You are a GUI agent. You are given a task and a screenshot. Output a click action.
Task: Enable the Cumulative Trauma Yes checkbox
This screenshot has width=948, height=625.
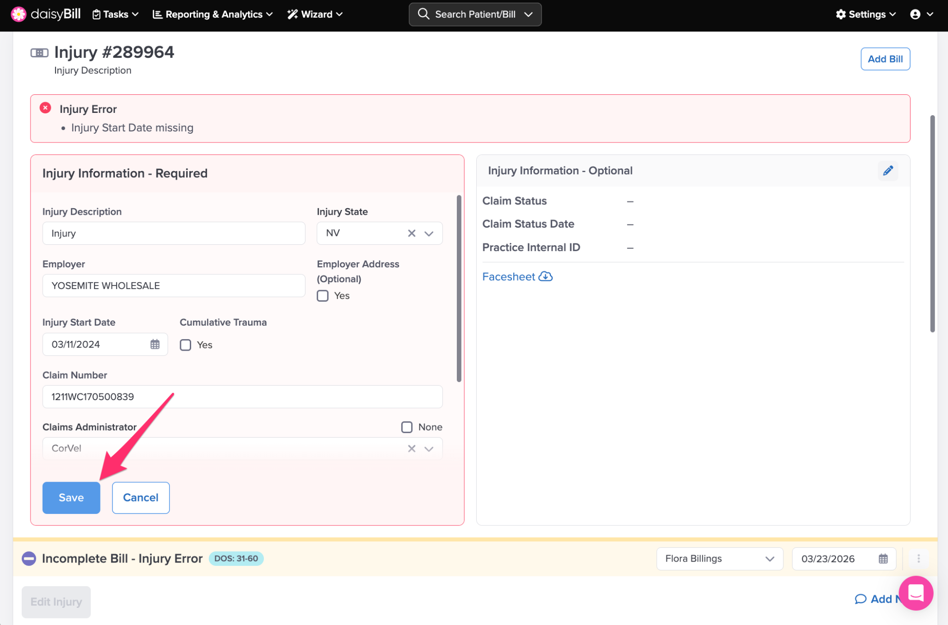(185, 345)
